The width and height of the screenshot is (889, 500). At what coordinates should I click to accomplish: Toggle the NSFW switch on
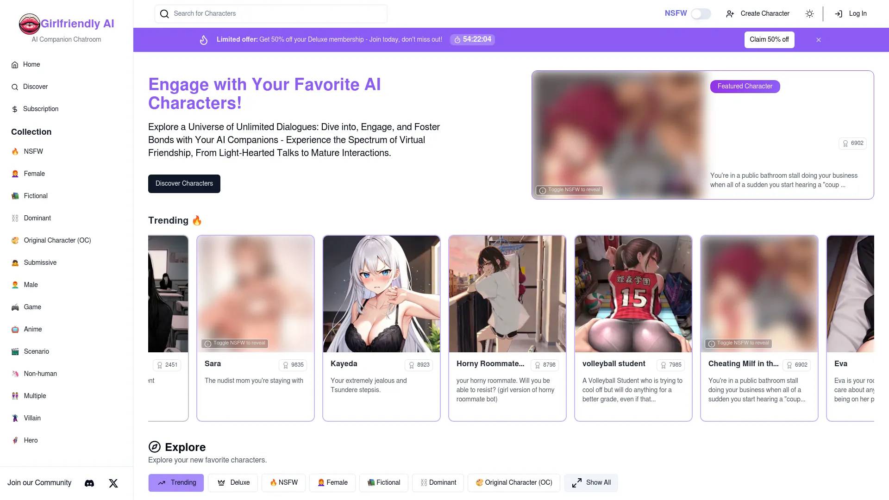point(701,13)
